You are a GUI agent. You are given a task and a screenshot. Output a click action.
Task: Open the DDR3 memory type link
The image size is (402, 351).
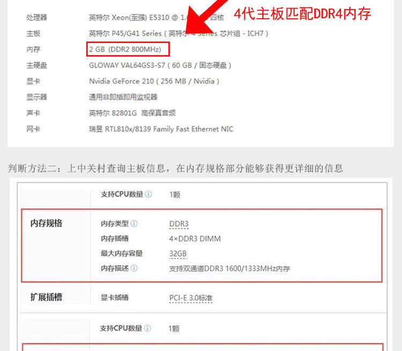179,224
